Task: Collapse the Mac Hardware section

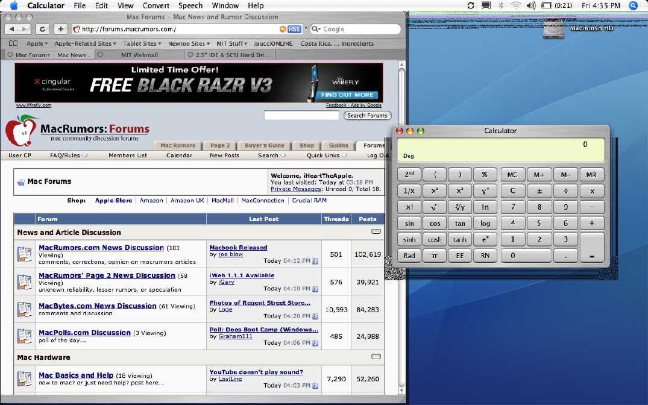Action: click(x=376, y=356)
